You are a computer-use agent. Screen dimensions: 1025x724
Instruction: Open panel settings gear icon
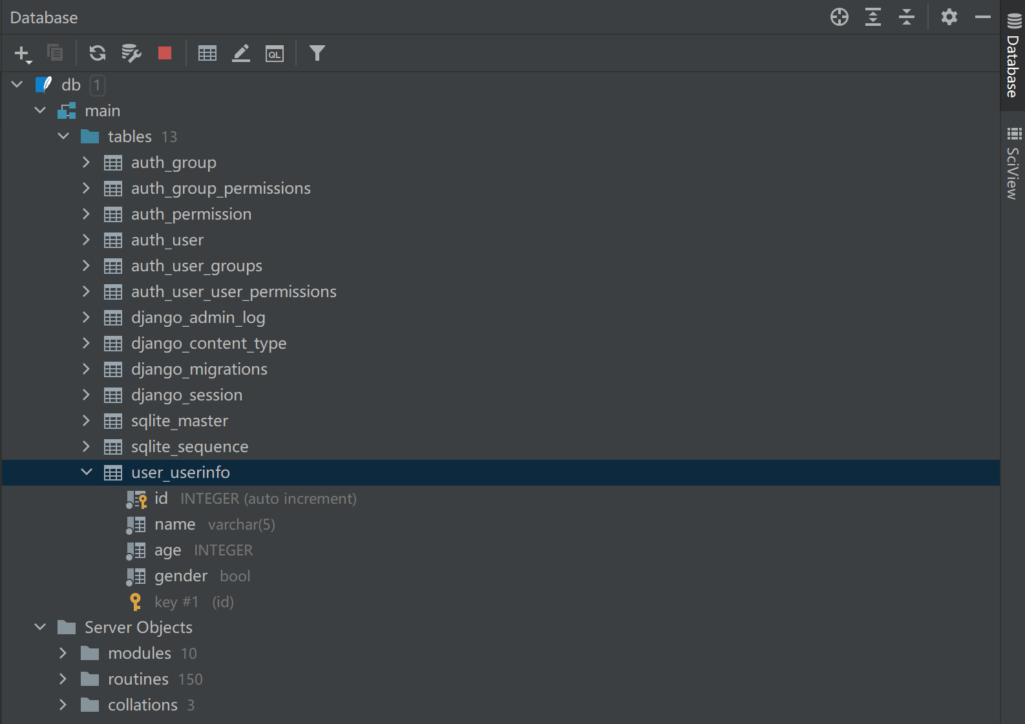[x=949, y=17]
